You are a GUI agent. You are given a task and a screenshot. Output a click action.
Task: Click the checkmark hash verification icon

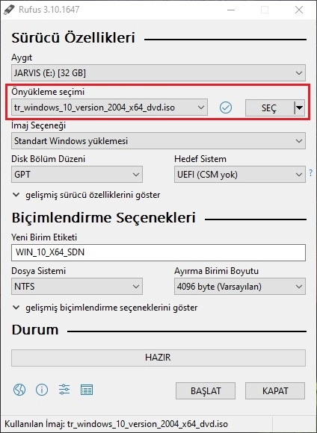[226, 108]
